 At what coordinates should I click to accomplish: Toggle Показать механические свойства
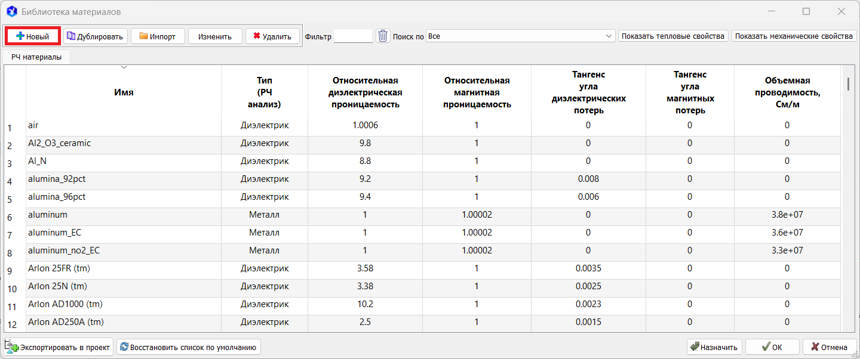tap(794, 36)
